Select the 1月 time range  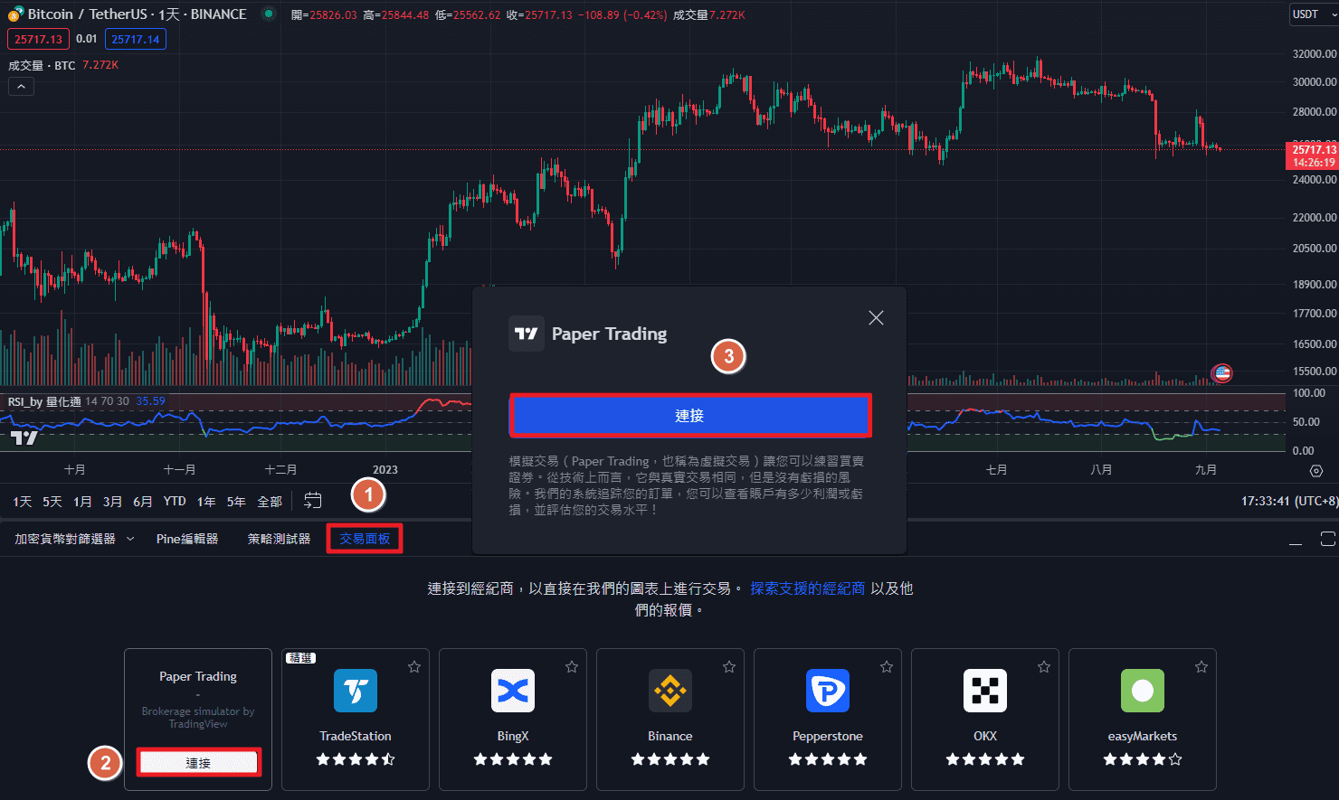click(x=82, y=502)
